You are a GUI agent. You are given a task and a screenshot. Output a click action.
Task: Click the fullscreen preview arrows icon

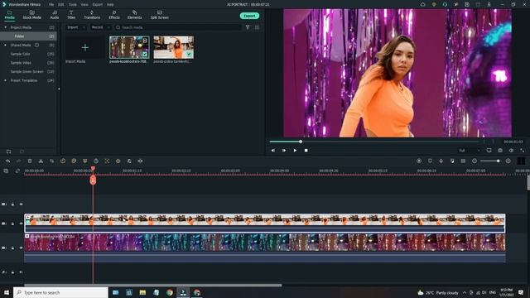522,151
